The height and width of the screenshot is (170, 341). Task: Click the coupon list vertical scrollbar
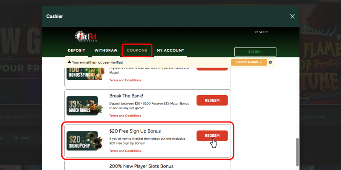tap(297, 152)
